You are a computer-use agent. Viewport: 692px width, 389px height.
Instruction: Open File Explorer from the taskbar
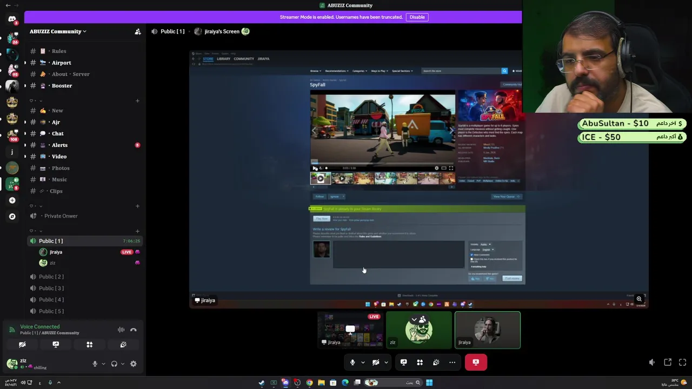point(321,383)
